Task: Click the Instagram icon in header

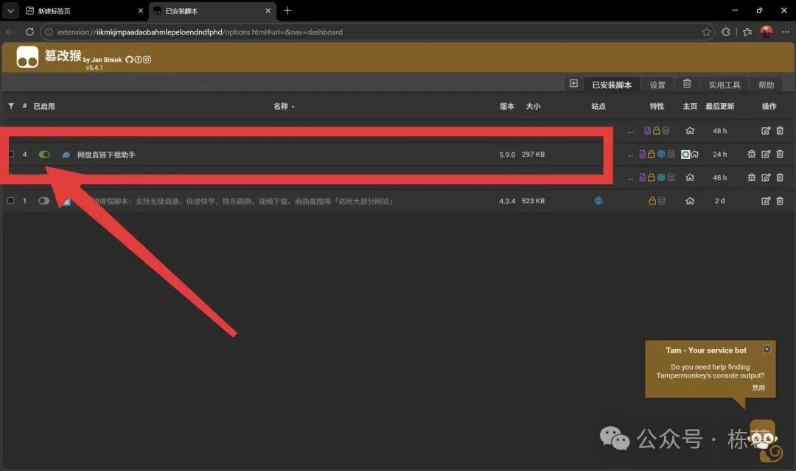Action: click(x=147, y=60)
